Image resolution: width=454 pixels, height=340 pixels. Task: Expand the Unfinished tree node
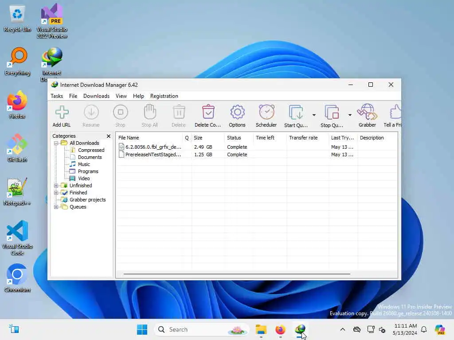(56, 185)
